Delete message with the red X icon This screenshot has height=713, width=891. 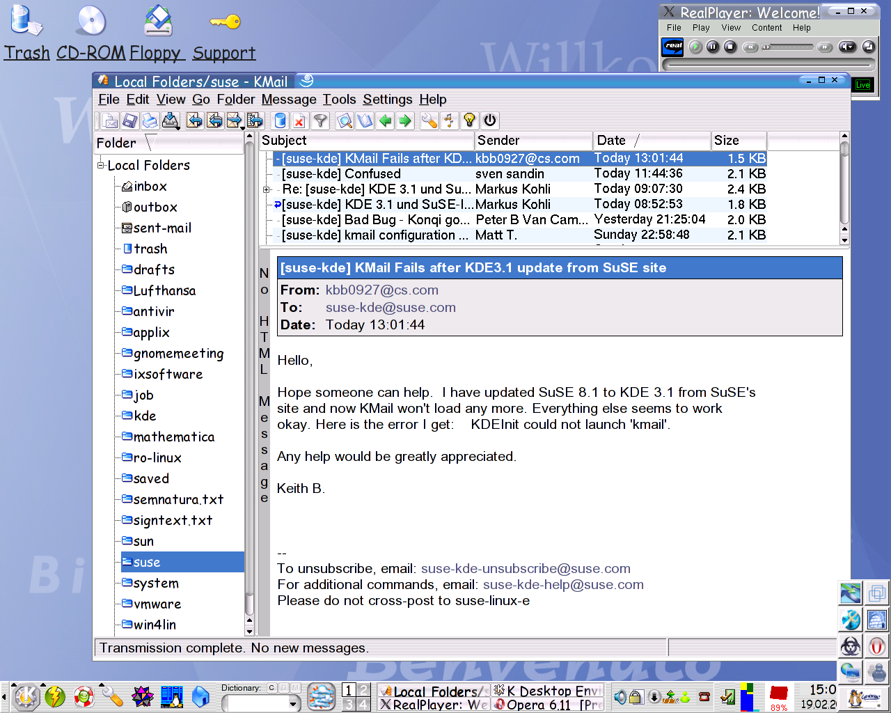point(299,120)
